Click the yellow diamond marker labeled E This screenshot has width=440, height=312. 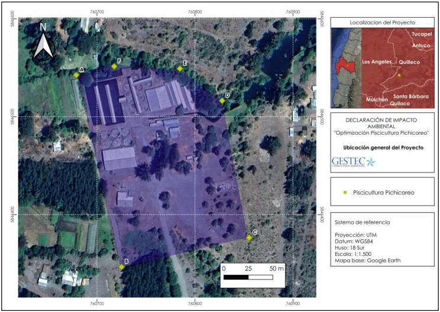pyautogui.click(x=180, y=69)
